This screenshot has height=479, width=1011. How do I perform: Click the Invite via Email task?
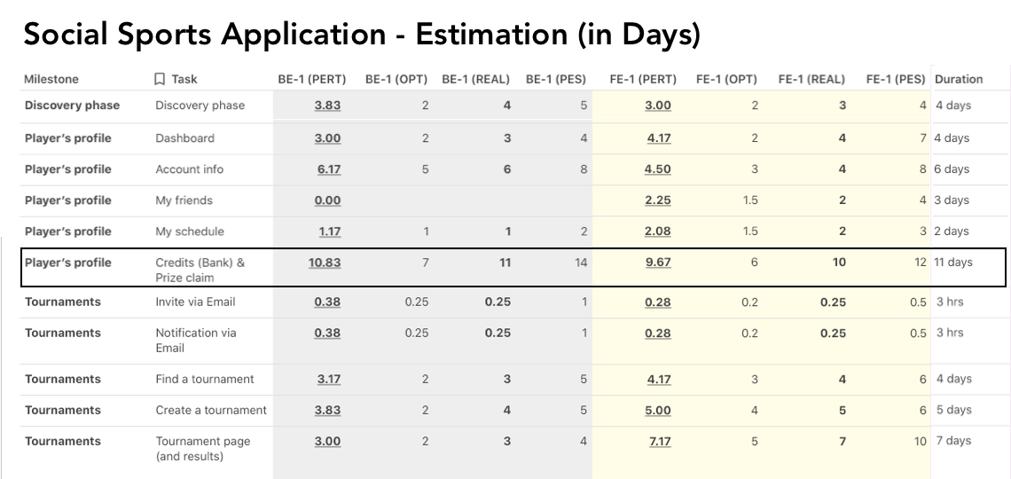[x=195, y=302]
